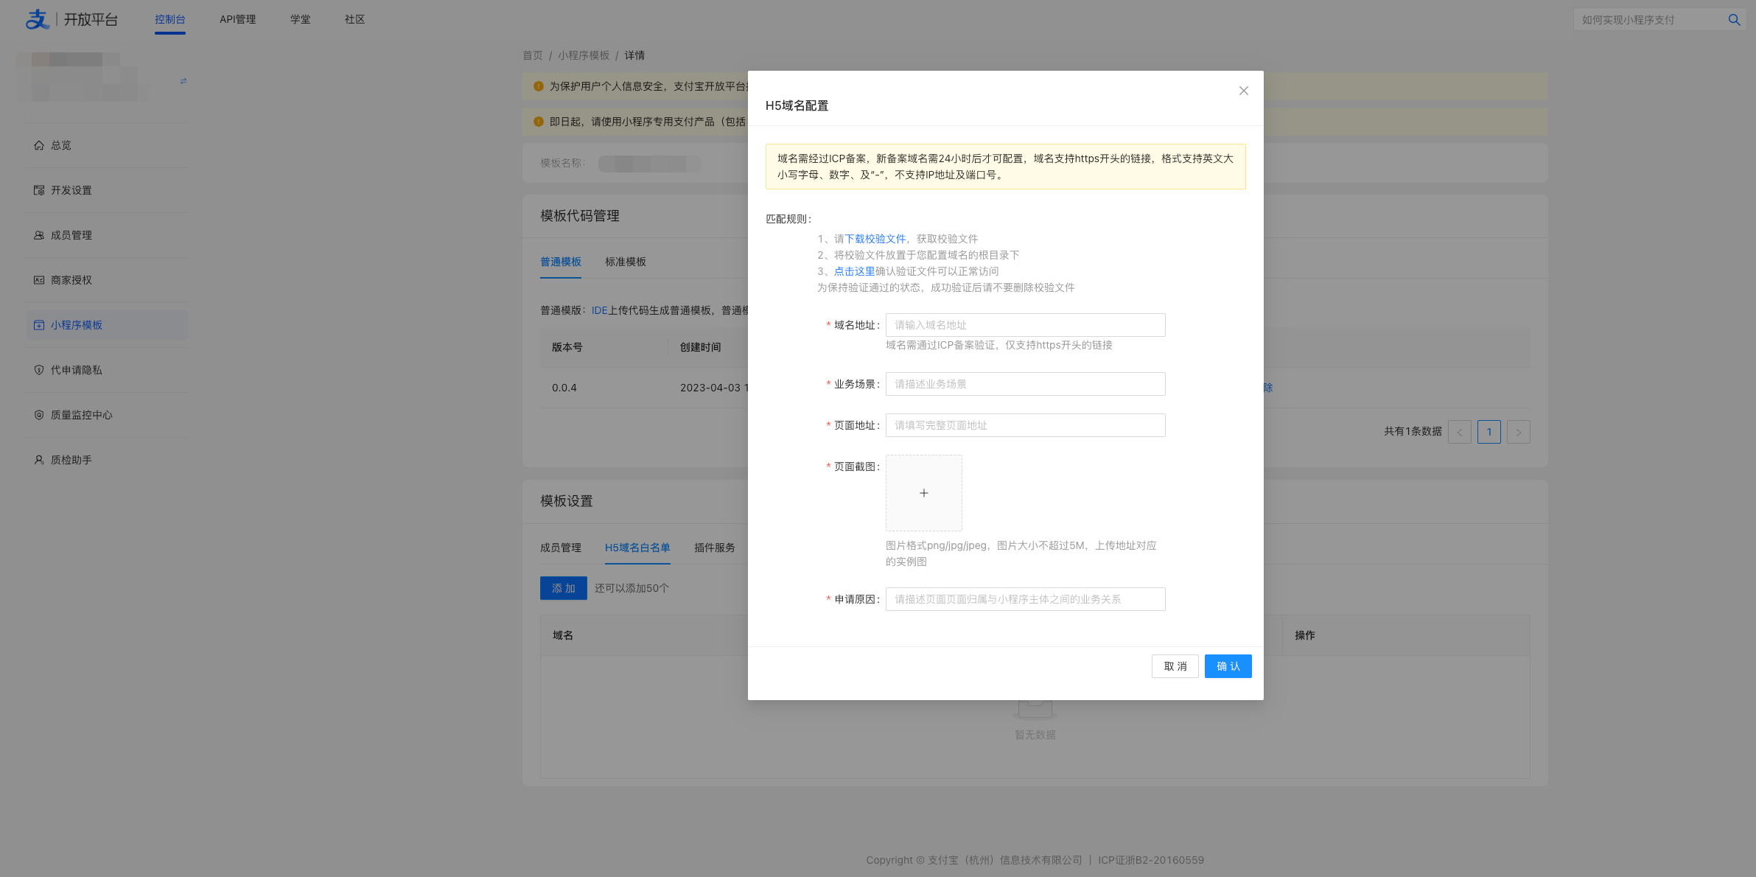Click the account switch arrows icon

tap(183, 81)
